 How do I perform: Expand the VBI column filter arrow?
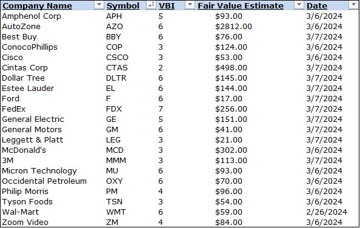click(x=190, y=5)
